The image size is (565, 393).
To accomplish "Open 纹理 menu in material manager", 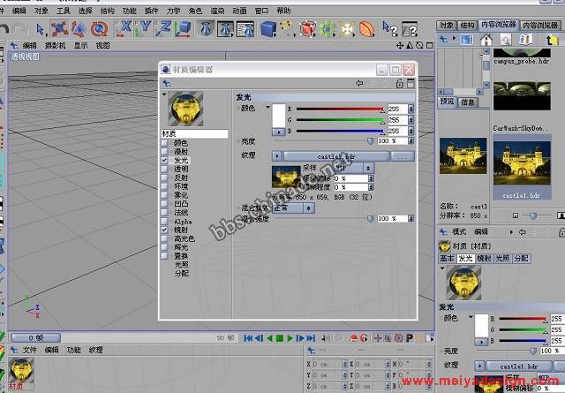I will click(96, 350).
